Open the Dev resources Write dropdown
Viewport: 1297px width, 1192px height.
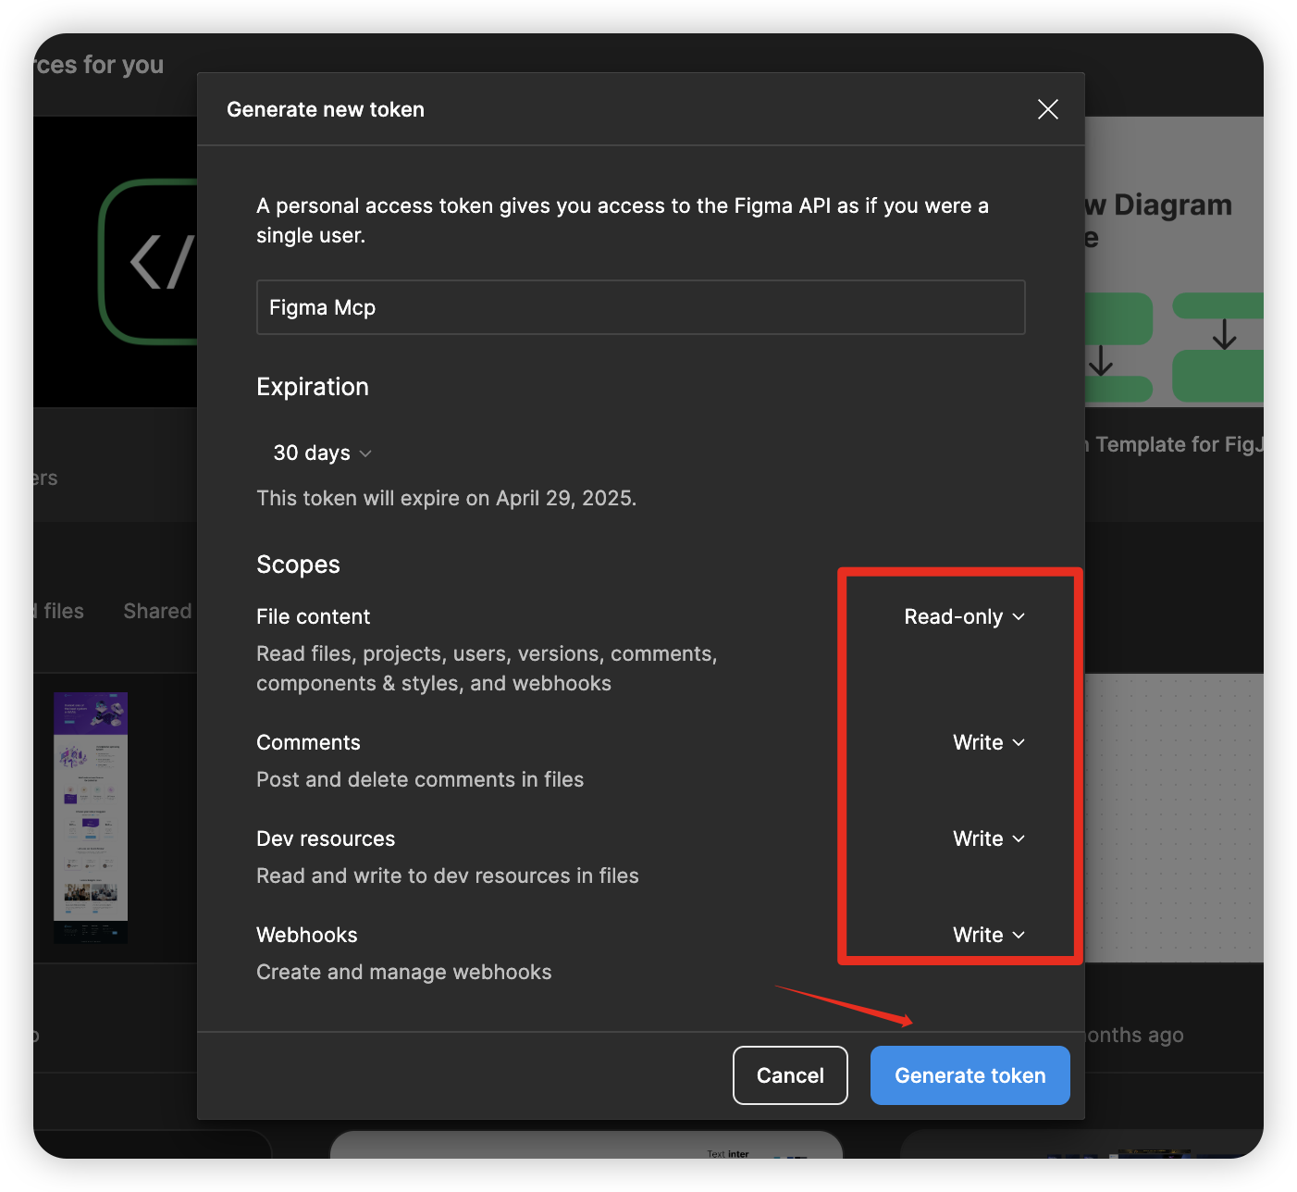click(x=989, y=838)
